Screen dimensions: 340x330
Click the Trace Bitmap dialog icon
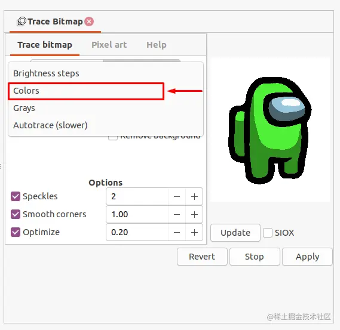tap(22, 21)
